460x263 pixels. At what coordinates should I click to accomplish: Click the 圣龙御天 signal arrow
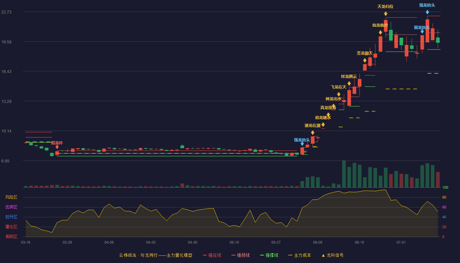365,60
